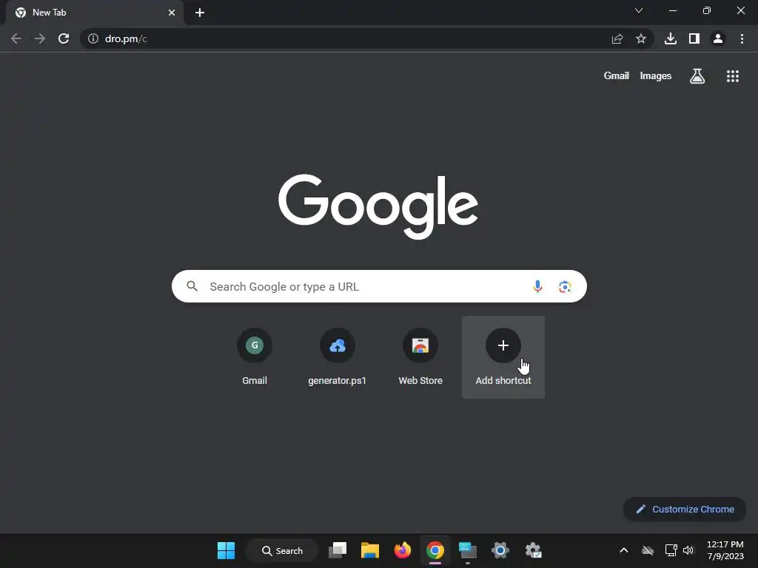View site information icon in address bar
Screen dimensions: 758x568
coord(93,38)
